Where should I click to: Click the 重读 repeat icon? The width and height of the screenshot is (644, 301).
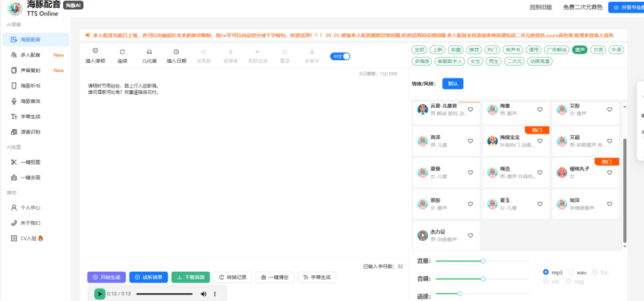pyautogui.click(x=284, y=52)
